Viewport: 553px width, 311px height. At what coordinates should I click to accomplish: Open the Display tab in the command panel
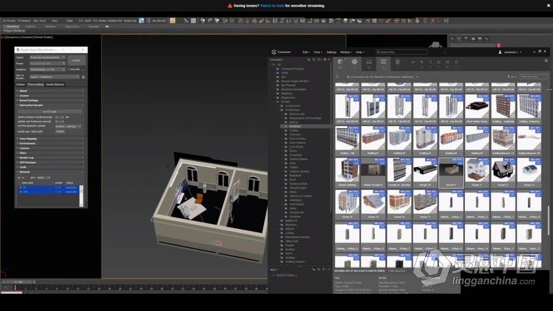click(480, 39)
